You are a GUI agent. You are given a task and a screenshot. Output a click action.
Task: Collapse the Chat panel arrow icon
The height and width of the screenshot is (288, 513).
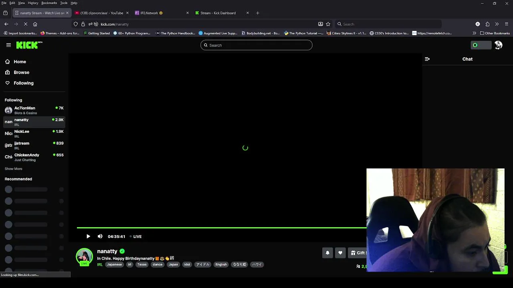pos(427,59)
